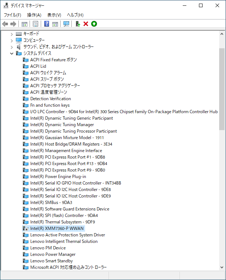
Task: Select Intel(R) PCI Express Root Port #1
Action: click(67, 157)
